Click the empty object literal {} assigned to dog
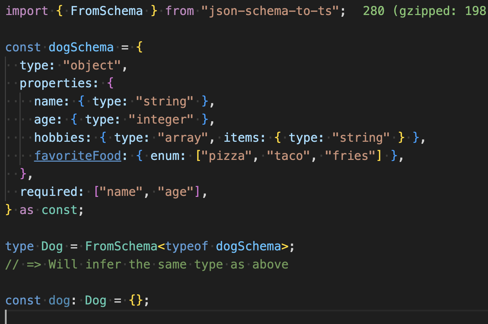The width and height of the screenshot is (488, 324). [x=136, y=300]
